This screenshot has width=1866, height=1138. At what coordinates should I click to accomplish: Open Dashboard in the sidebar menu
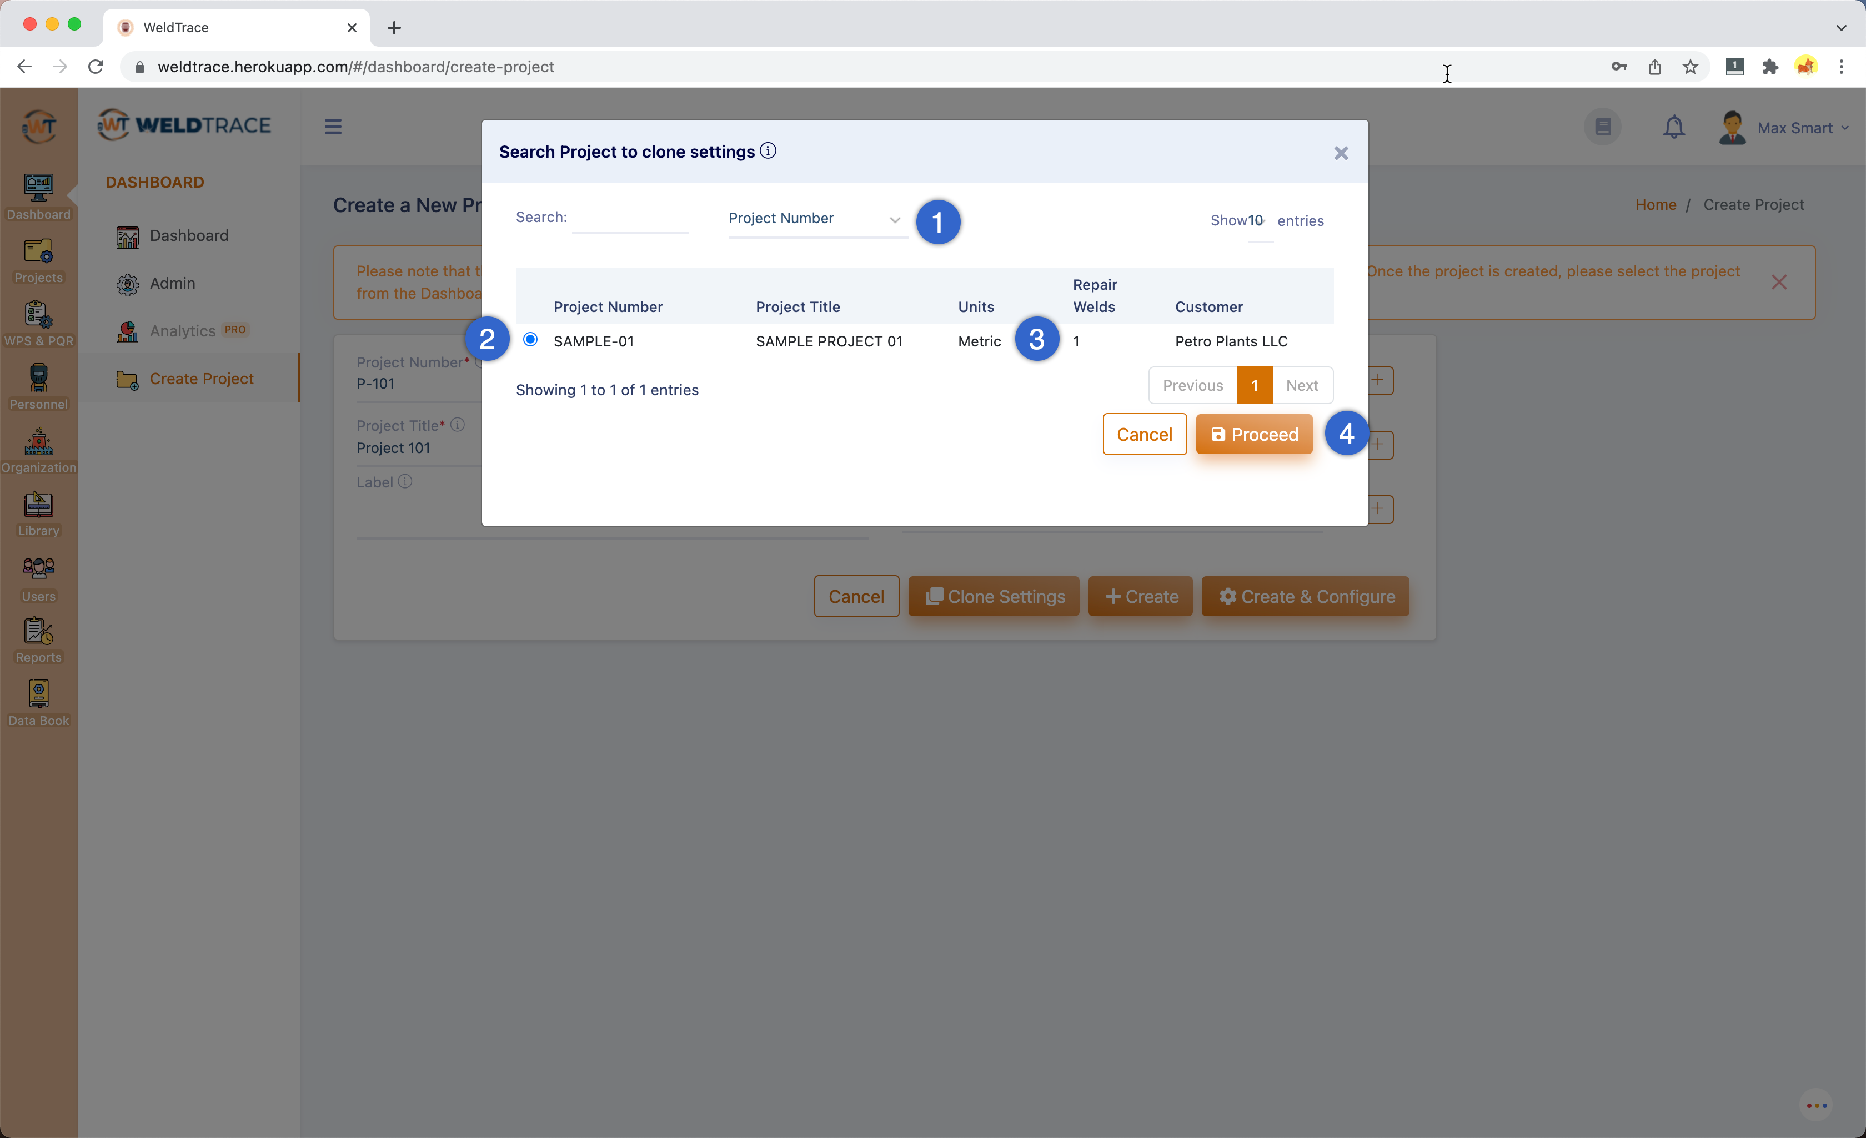tap(189, 235)
